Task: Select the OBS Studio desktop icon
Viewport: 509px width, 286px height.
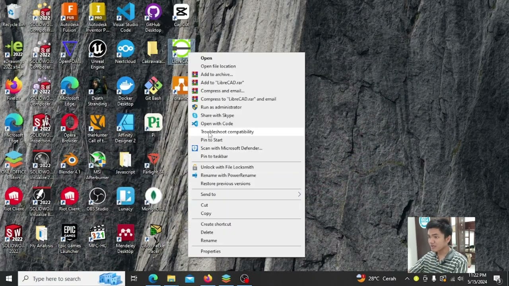Action: click(97, 200)
